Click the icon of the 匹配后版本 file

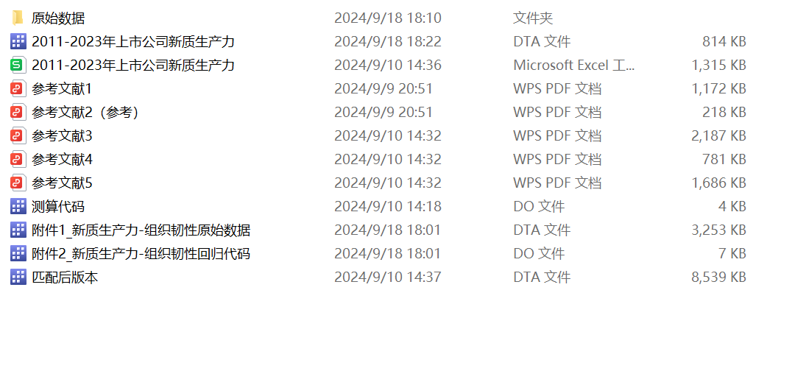[18, 278]
